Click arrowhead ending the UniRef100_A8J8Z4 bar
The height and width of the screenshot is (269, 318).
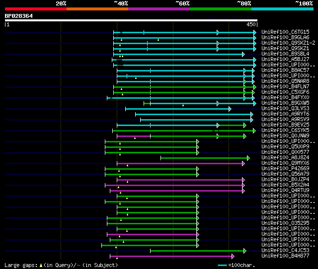pyautogui.click(x=248, y=158)
